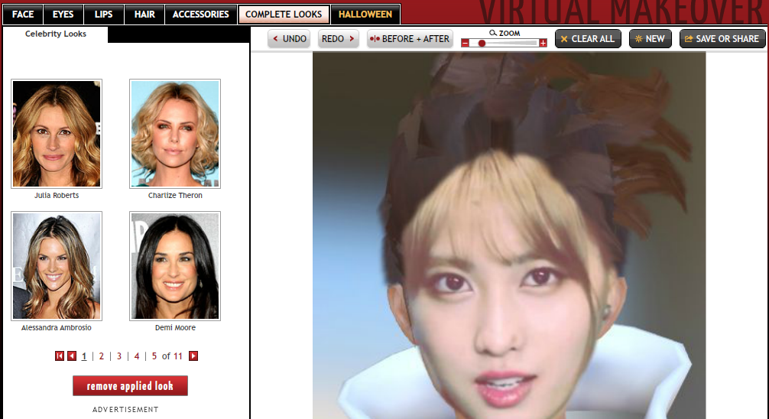769x419 pixels.
Task: Go to next page of looks
Action: (x=193, y=356)
